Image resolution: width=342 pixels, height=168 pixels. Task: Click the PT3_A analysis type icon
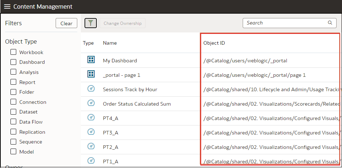[91, 132]
